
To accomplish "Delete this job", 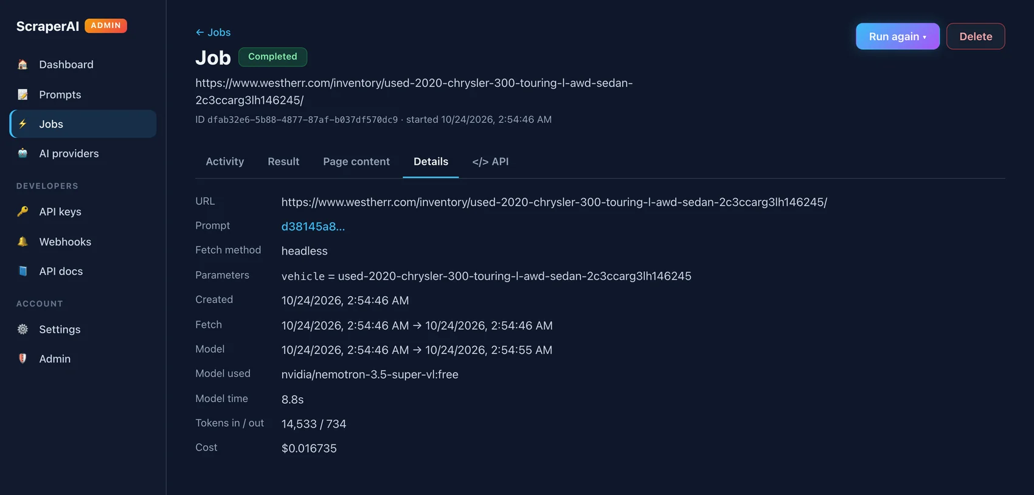I will tap(976, 36).
